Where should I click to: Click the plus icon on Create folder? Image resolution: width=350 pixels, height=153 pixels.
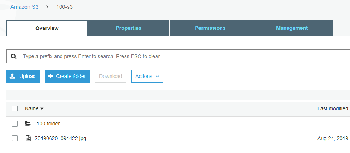51,76
